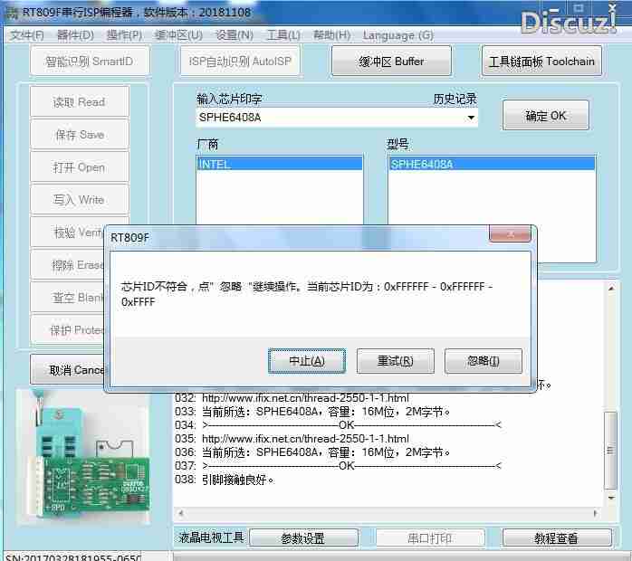The height and width of the screenshot is (561, 632).
Task: Click the 串口打印 button
Action: pos(430,537)
